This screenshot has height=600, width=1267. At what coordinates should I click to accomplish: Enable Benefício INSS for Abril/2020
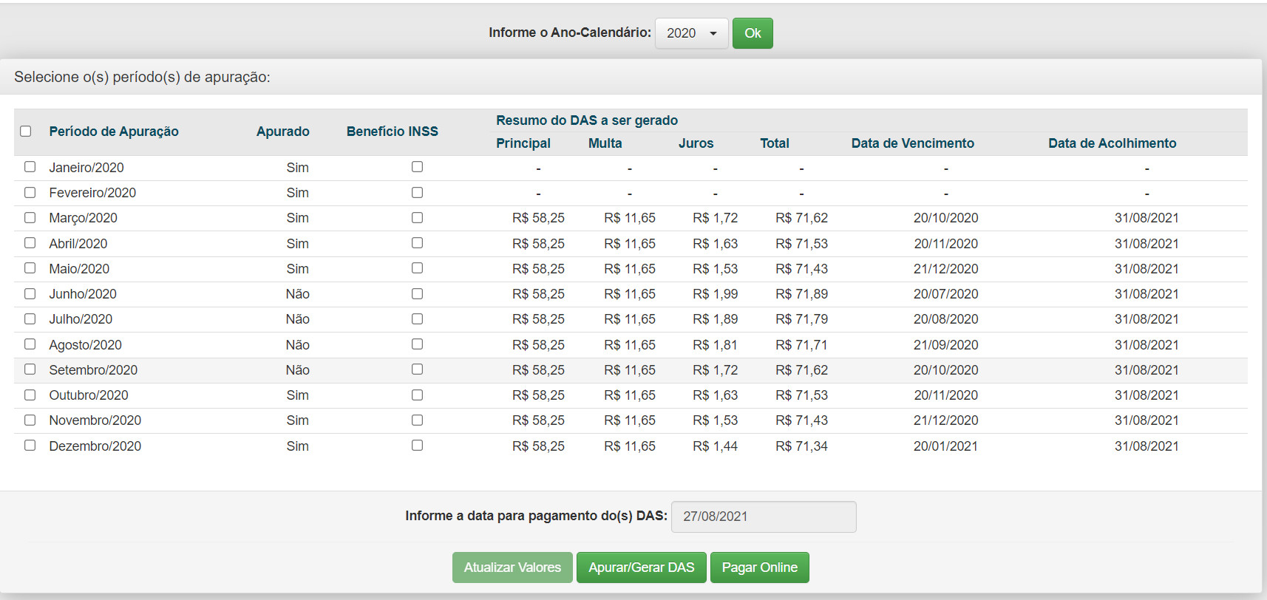(x=418, y=243)
